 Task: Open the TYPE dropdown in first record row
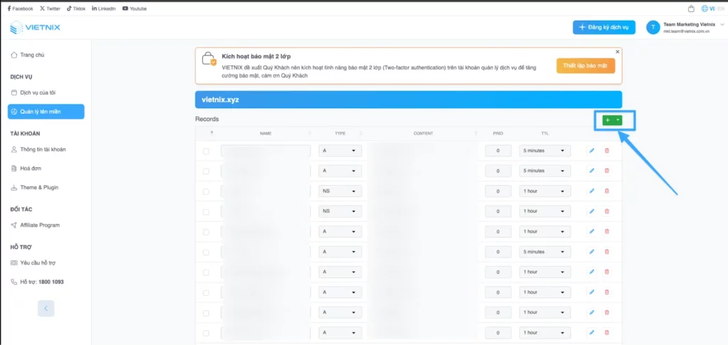coord(341,151)
